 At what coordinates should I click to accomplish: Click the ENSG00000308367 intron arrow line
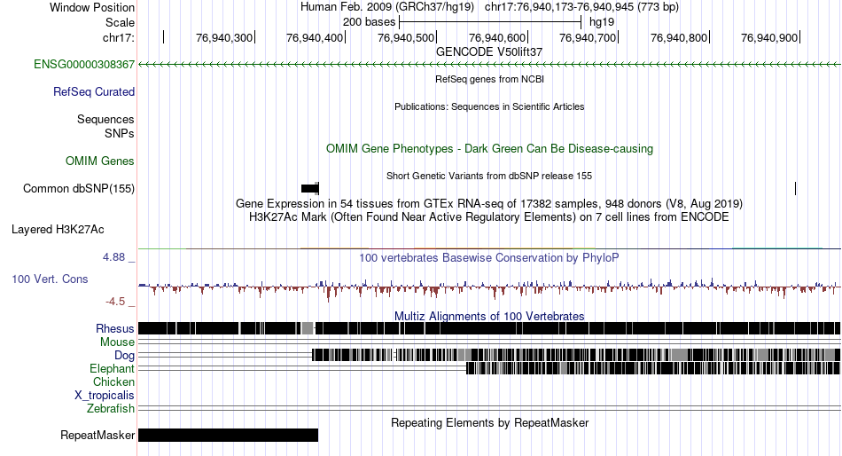tap(489, 65)
